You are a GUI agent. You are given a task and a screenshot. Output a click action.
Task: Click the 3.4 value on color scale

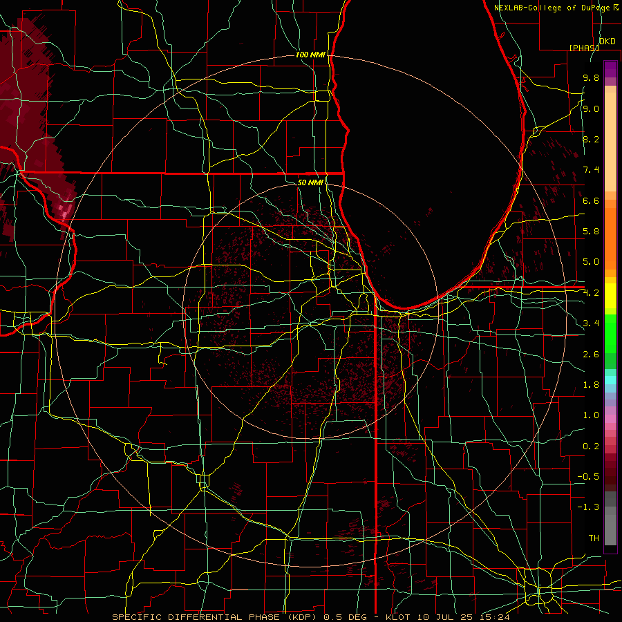click(591, 323)
